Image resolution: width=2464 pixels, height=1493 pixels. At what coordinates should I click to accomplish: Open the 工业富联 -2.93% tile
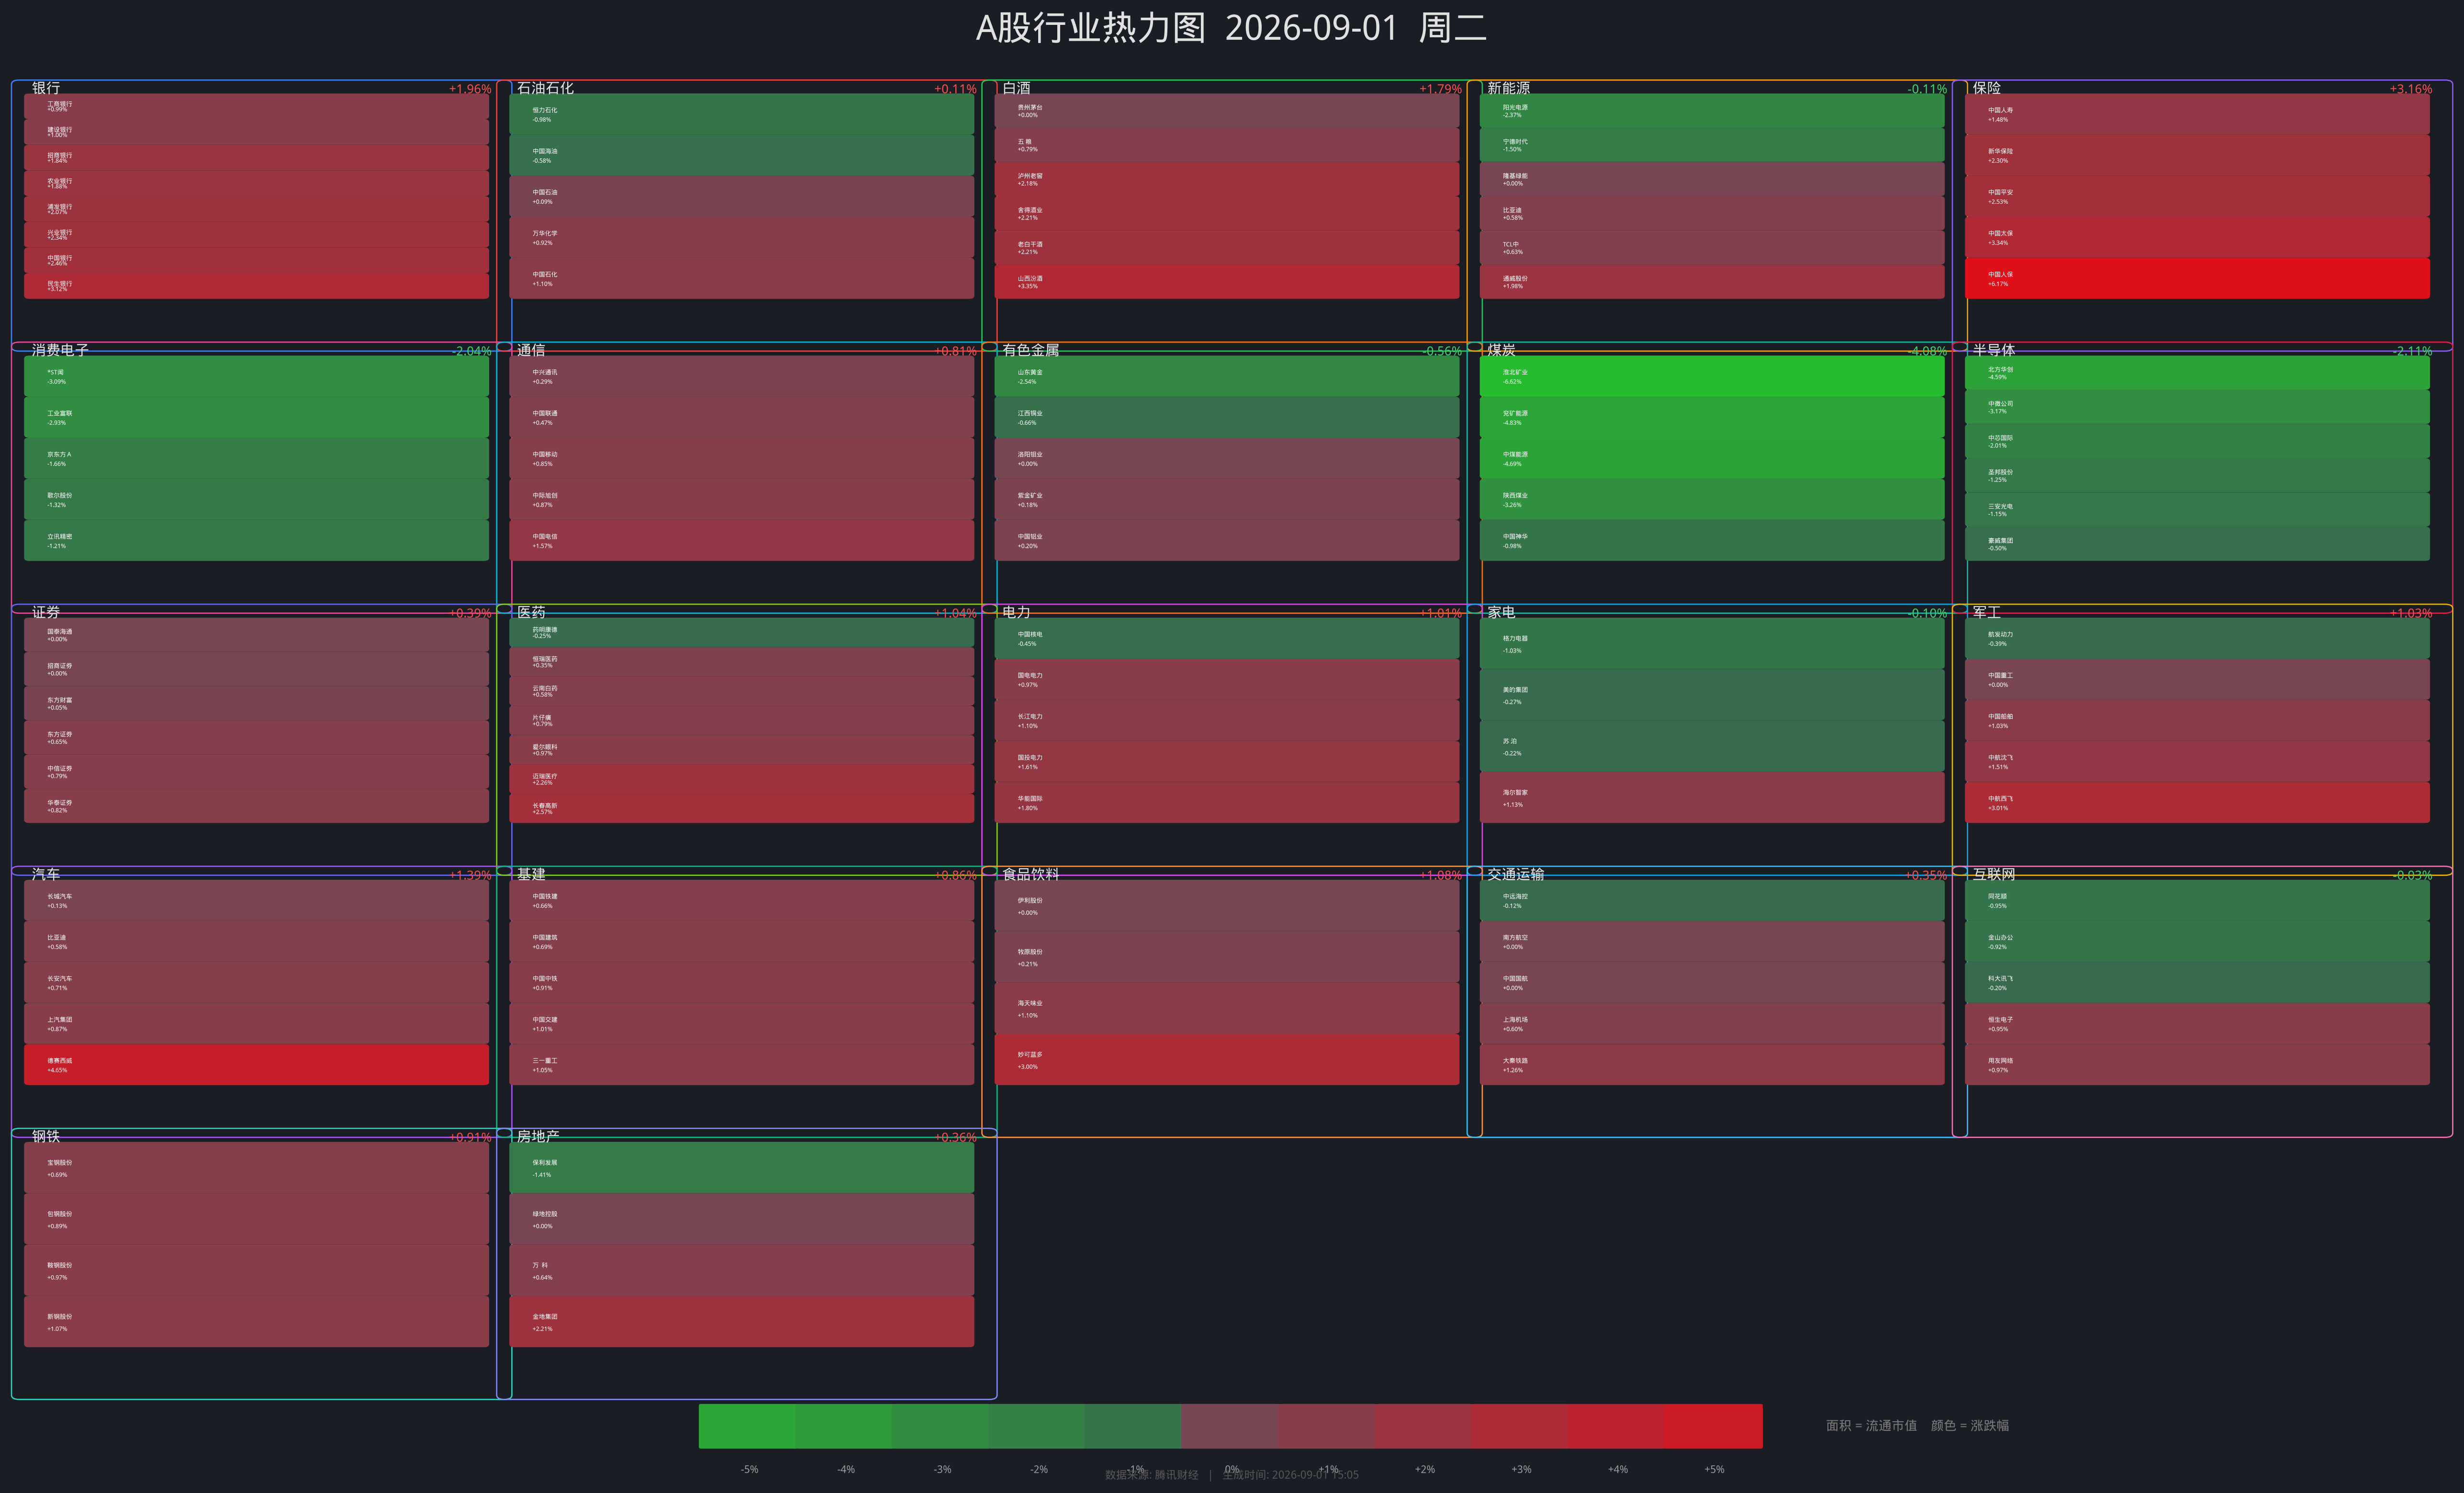[256, 417]
